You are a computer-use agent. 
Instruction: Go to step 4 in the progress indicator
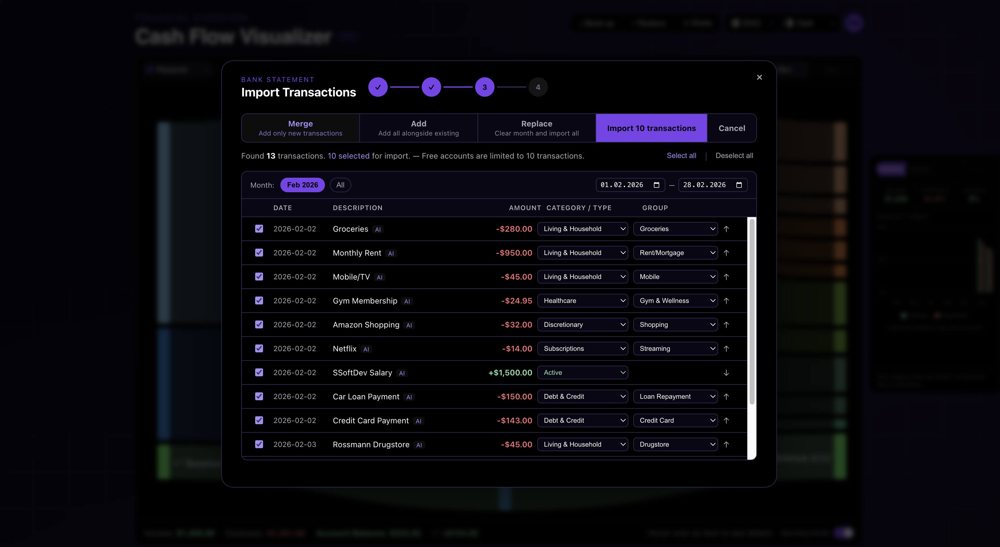(538, 87)
